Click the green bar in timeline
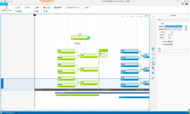The height and width of the screenshot is (114, 190). [77, 95]
